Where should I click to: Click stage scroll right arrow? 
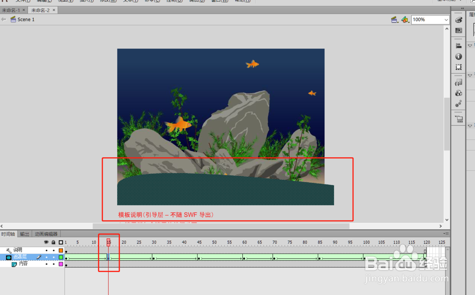tap(440, 226)
